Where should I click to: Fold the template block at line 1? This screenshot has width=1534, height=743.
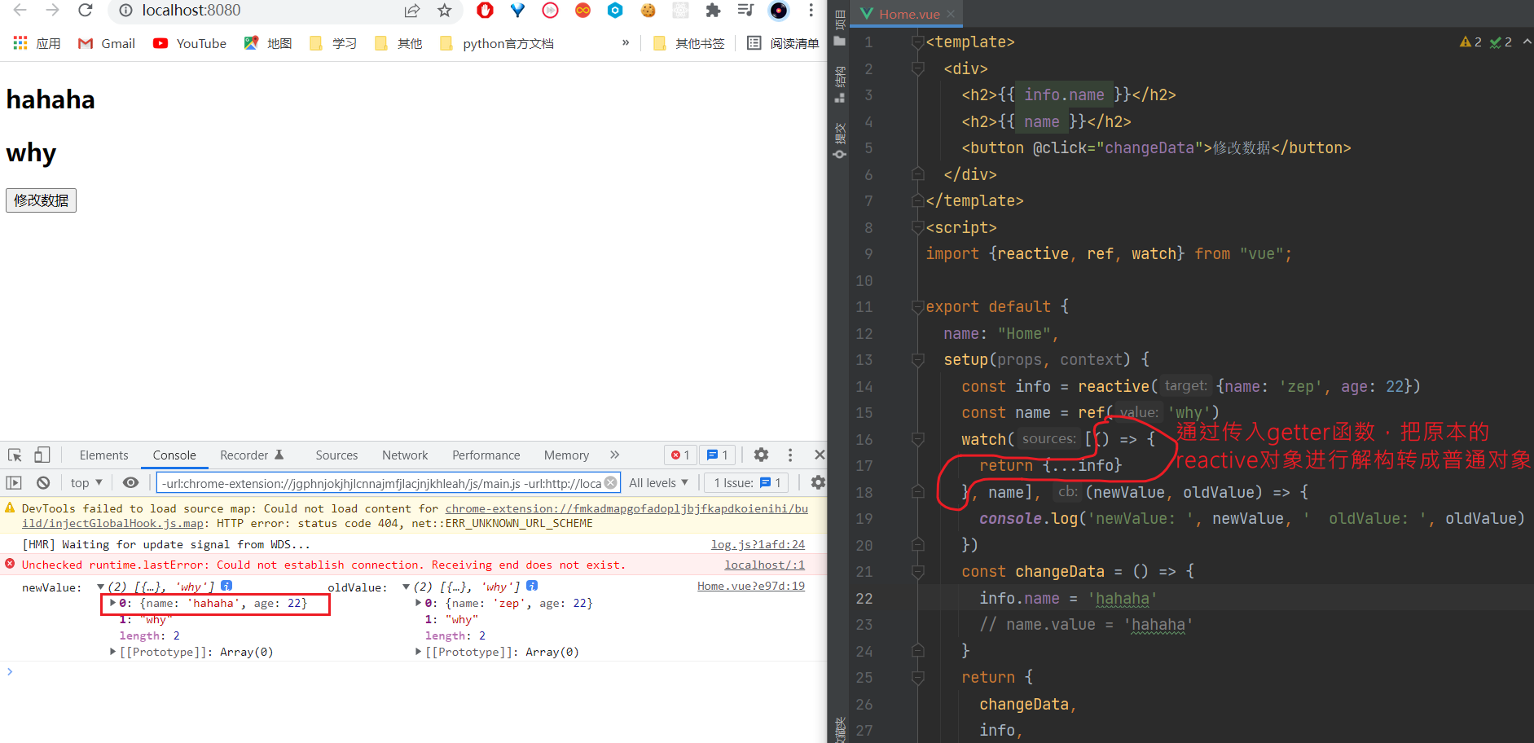coord(917,42)
